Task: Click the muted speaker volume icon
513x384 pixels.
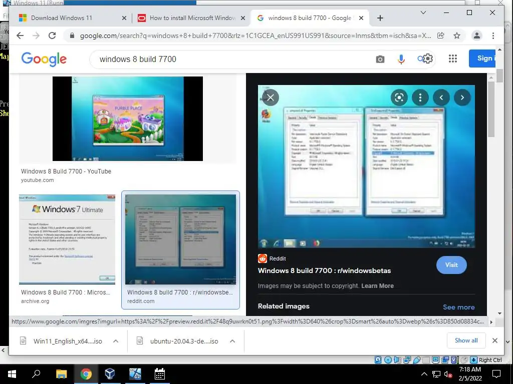Action: [447, 374]
